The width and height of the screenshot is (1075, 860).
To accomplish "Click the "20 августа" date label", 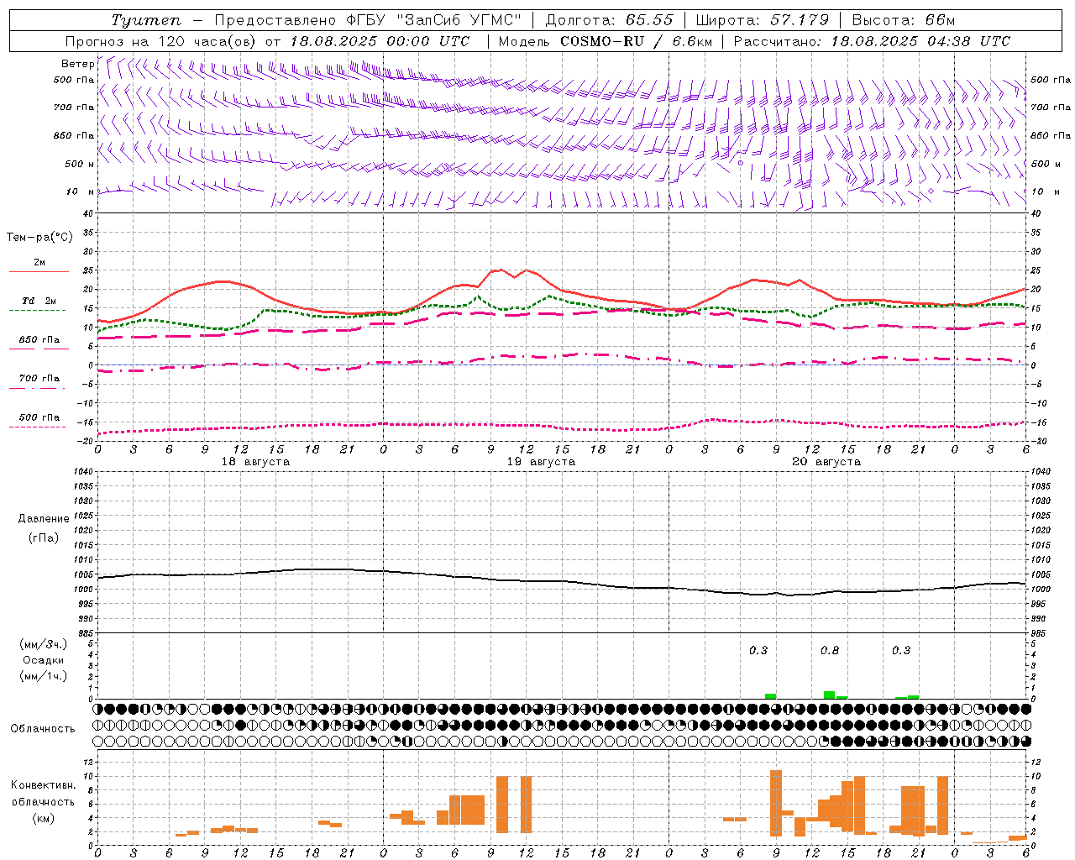I will click(826, 462).
